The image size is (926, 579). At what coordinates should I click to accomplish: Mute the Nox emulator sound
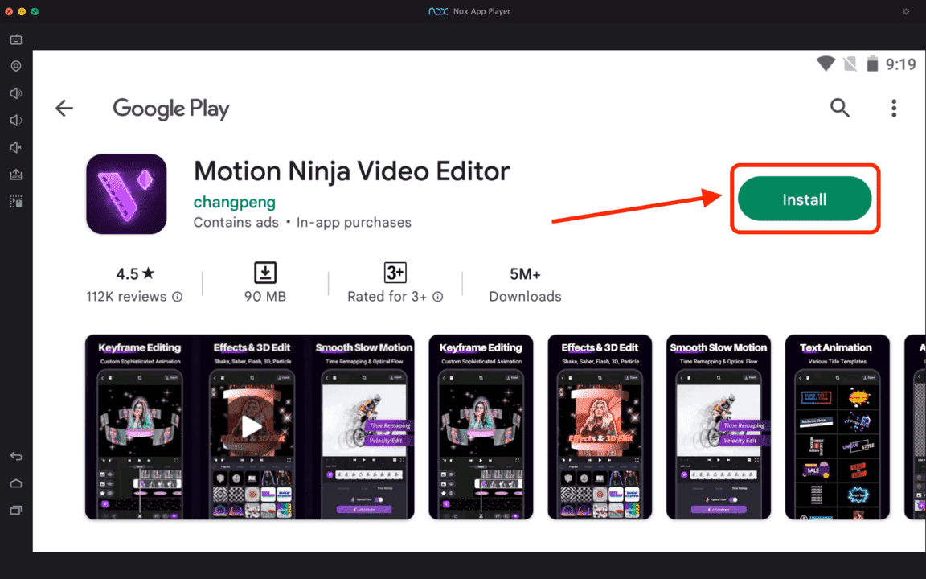click(x=16, y=147)
